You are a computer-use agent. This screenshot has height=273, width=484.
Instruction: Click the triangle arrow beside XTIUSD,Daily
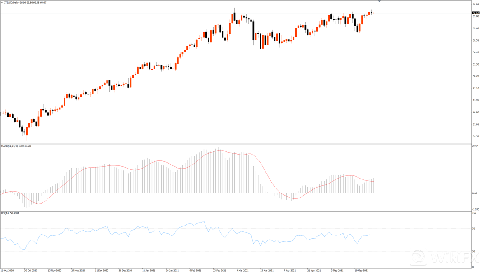click(2, 3)
